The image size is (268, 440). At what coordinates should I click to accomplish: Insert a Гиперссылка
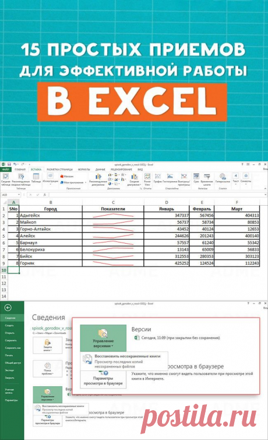(223, 178)
